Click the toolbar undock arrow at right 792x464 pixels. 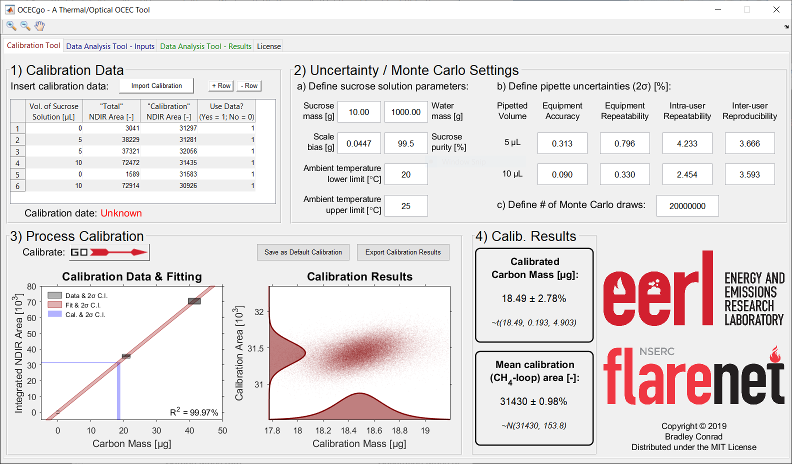pyautogui.click(x=786, y=27)
